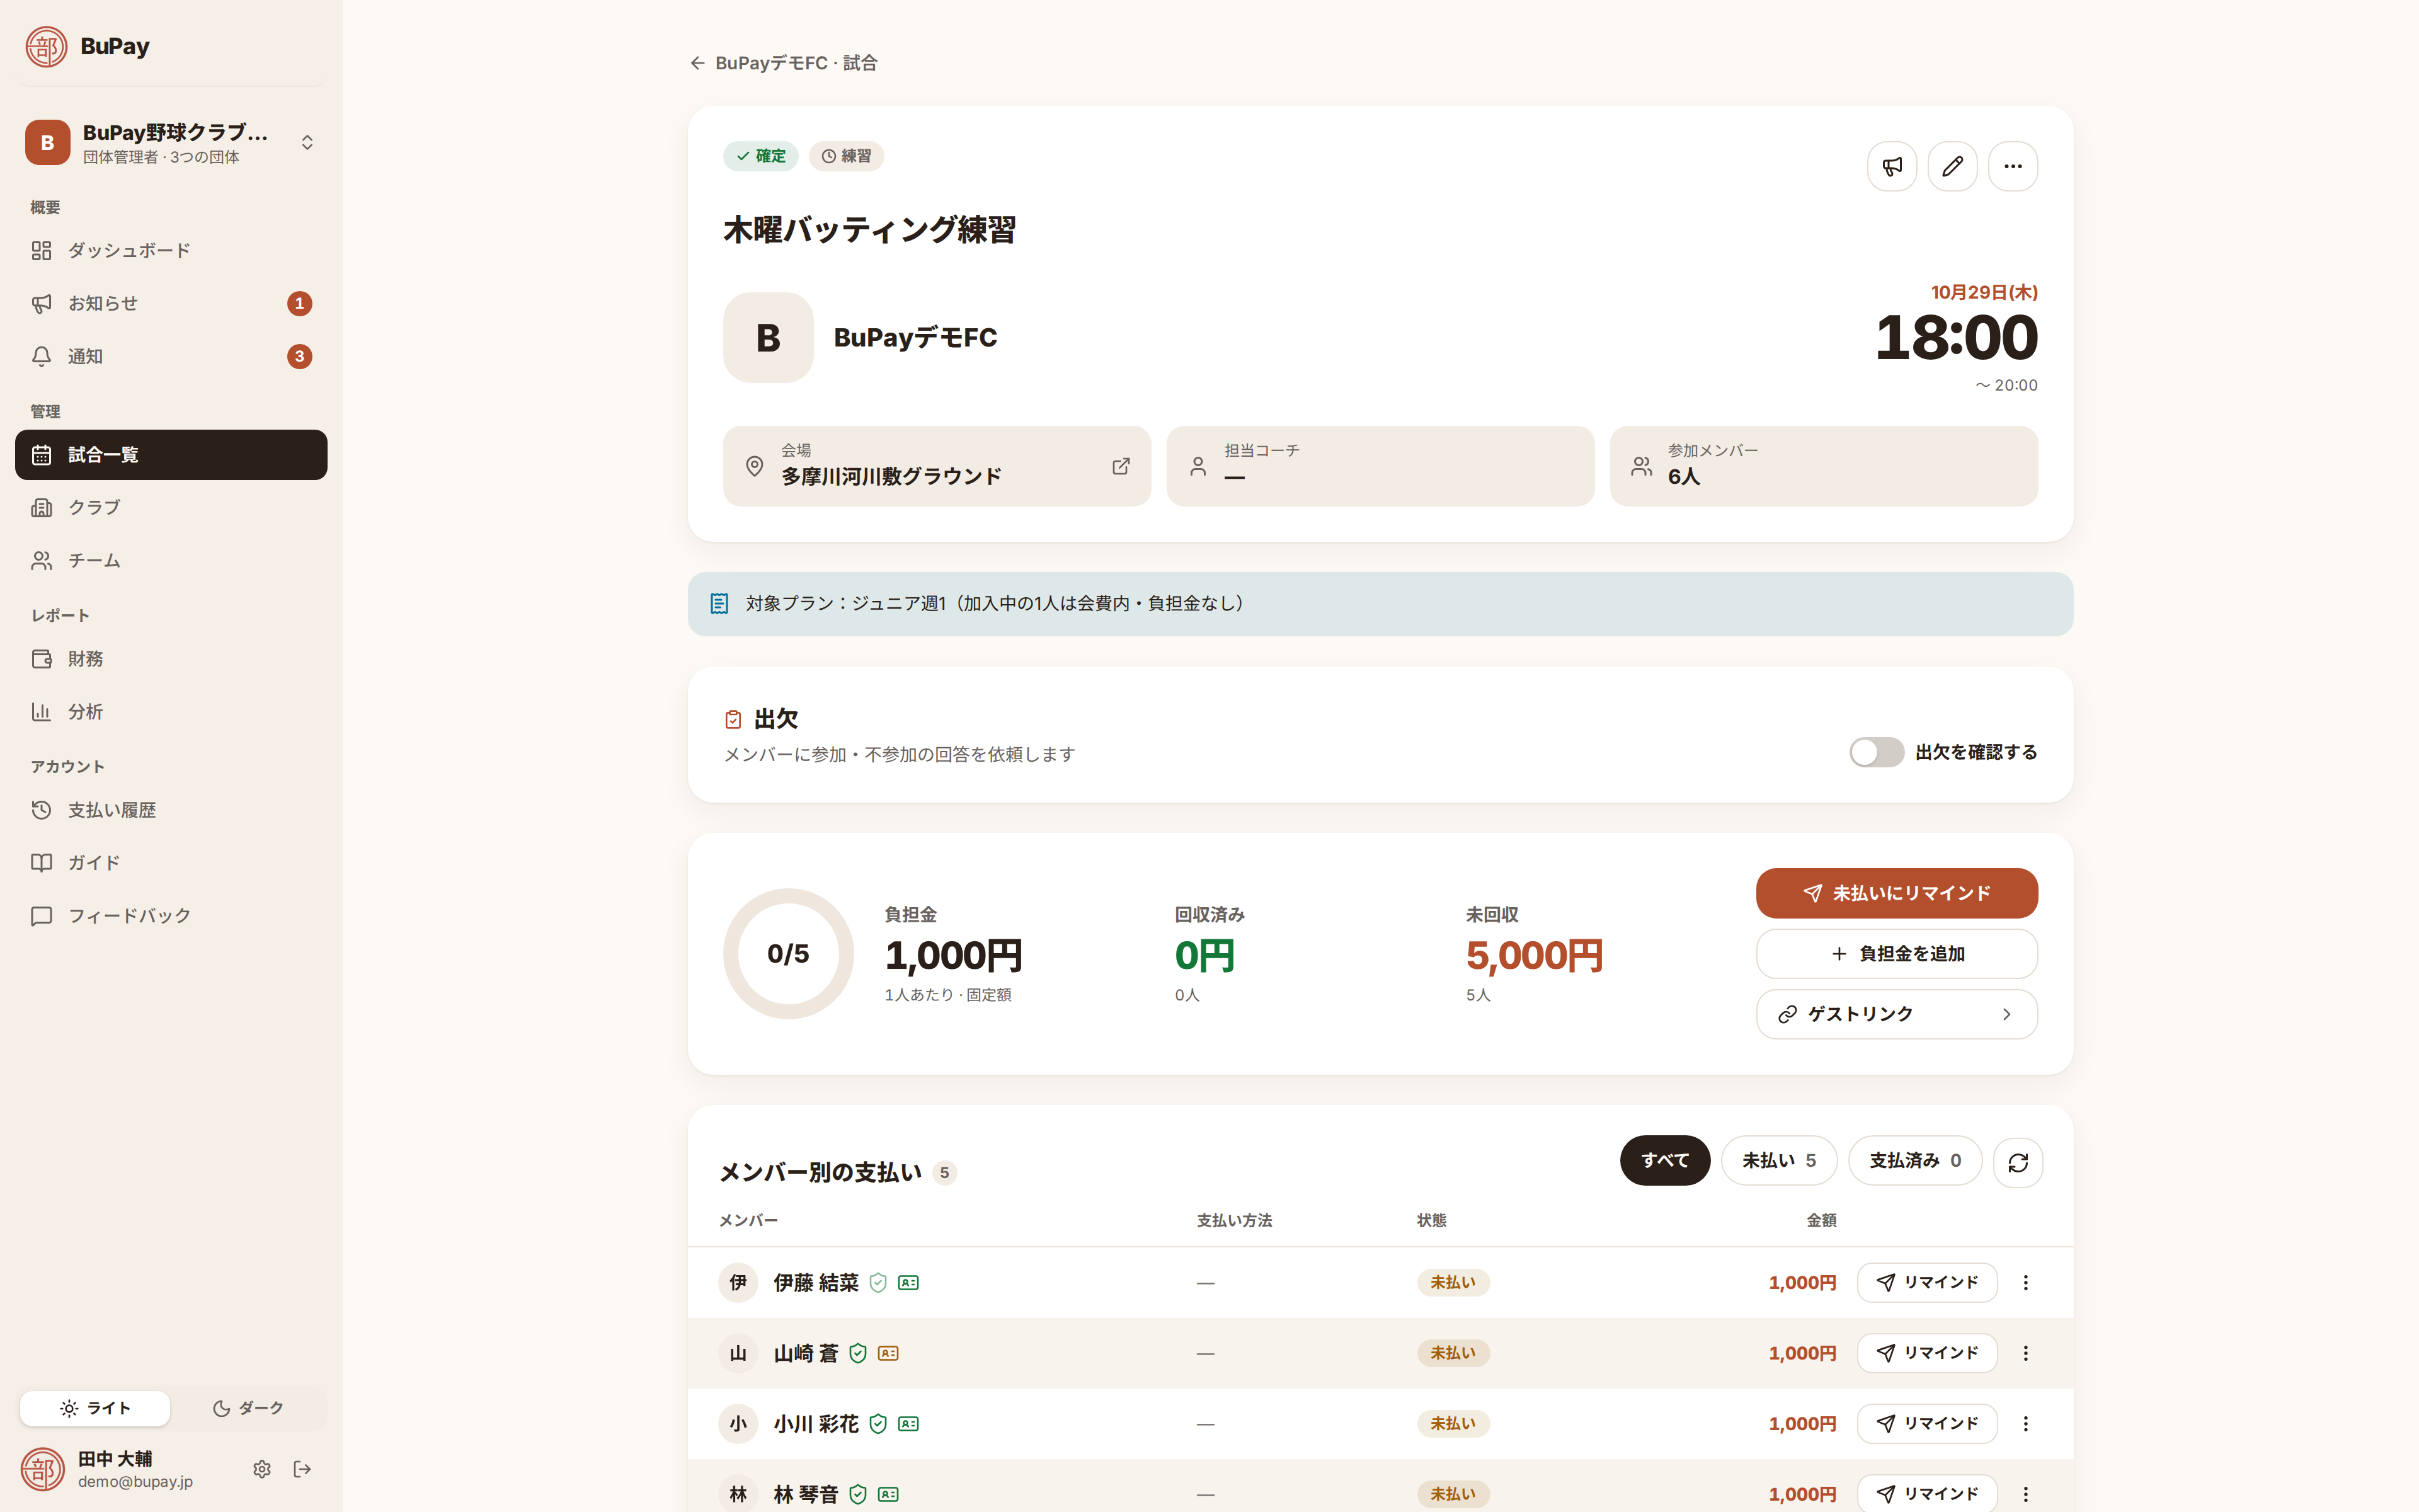This screenshot has width=2419, height=1512.
Task: Open external link icon for 多摩川河川敷グラウンド
Action: tap(1121, 466)
